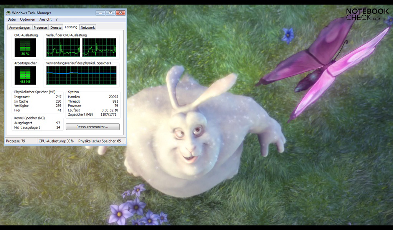This screenshot has width=393, height=230.
Task: Minimize the Task-Manager window
Action: click(x=100, y=13)
